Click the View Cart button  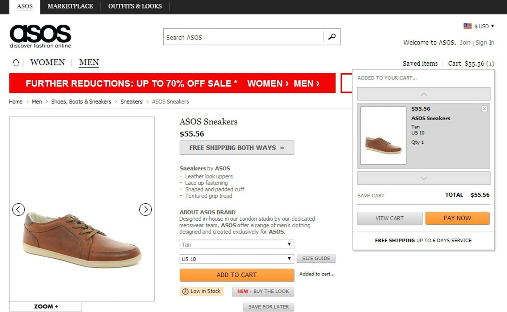(389, 218)
